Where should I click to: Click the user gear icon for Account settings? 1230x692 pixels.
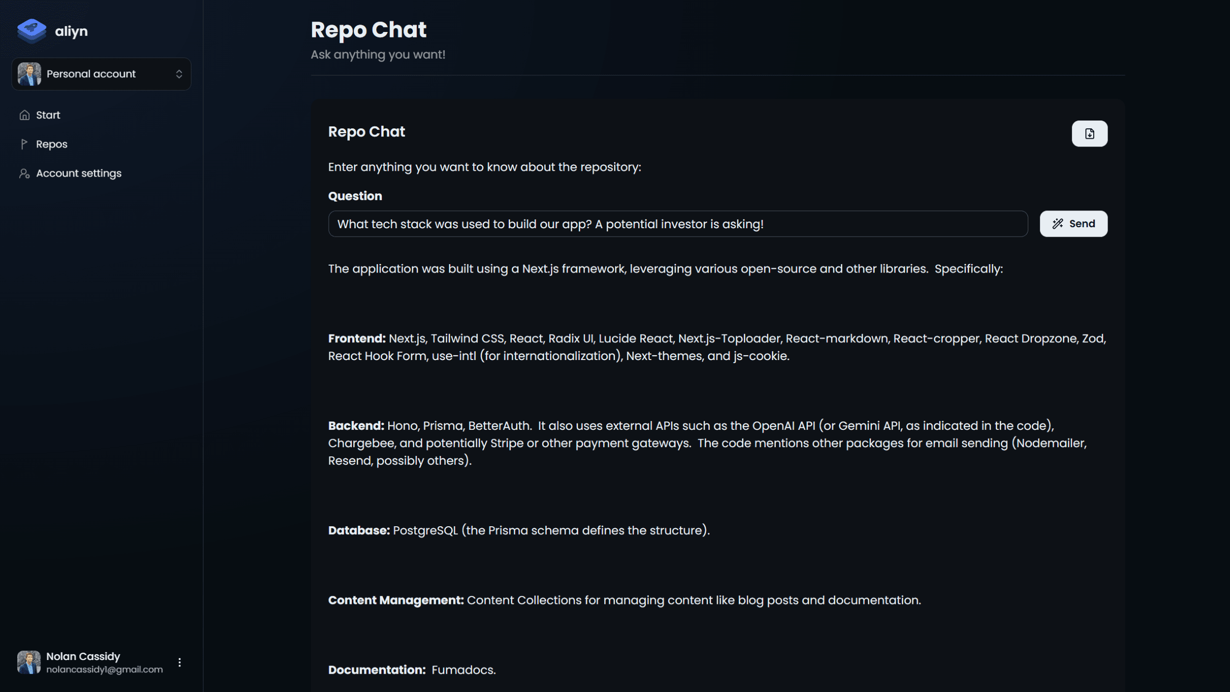click(x=25, y=173)
